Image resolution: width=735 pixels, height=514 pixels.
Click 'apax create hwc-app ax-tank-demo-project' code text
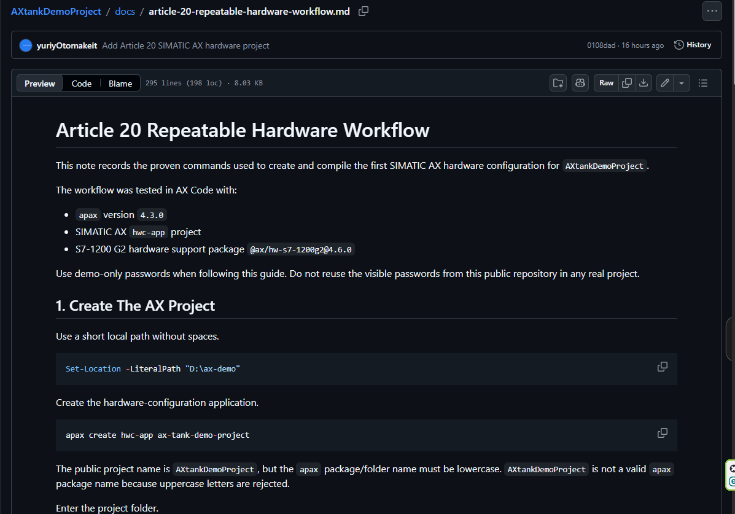[157, 435]
